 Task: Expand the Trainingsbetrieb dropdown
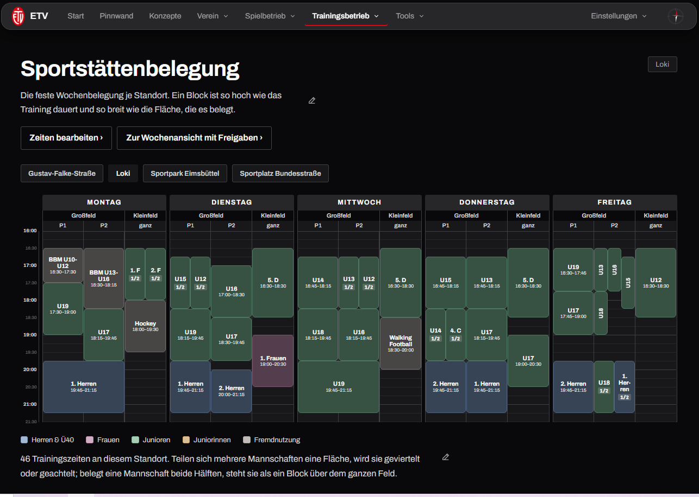coord(346,16)
